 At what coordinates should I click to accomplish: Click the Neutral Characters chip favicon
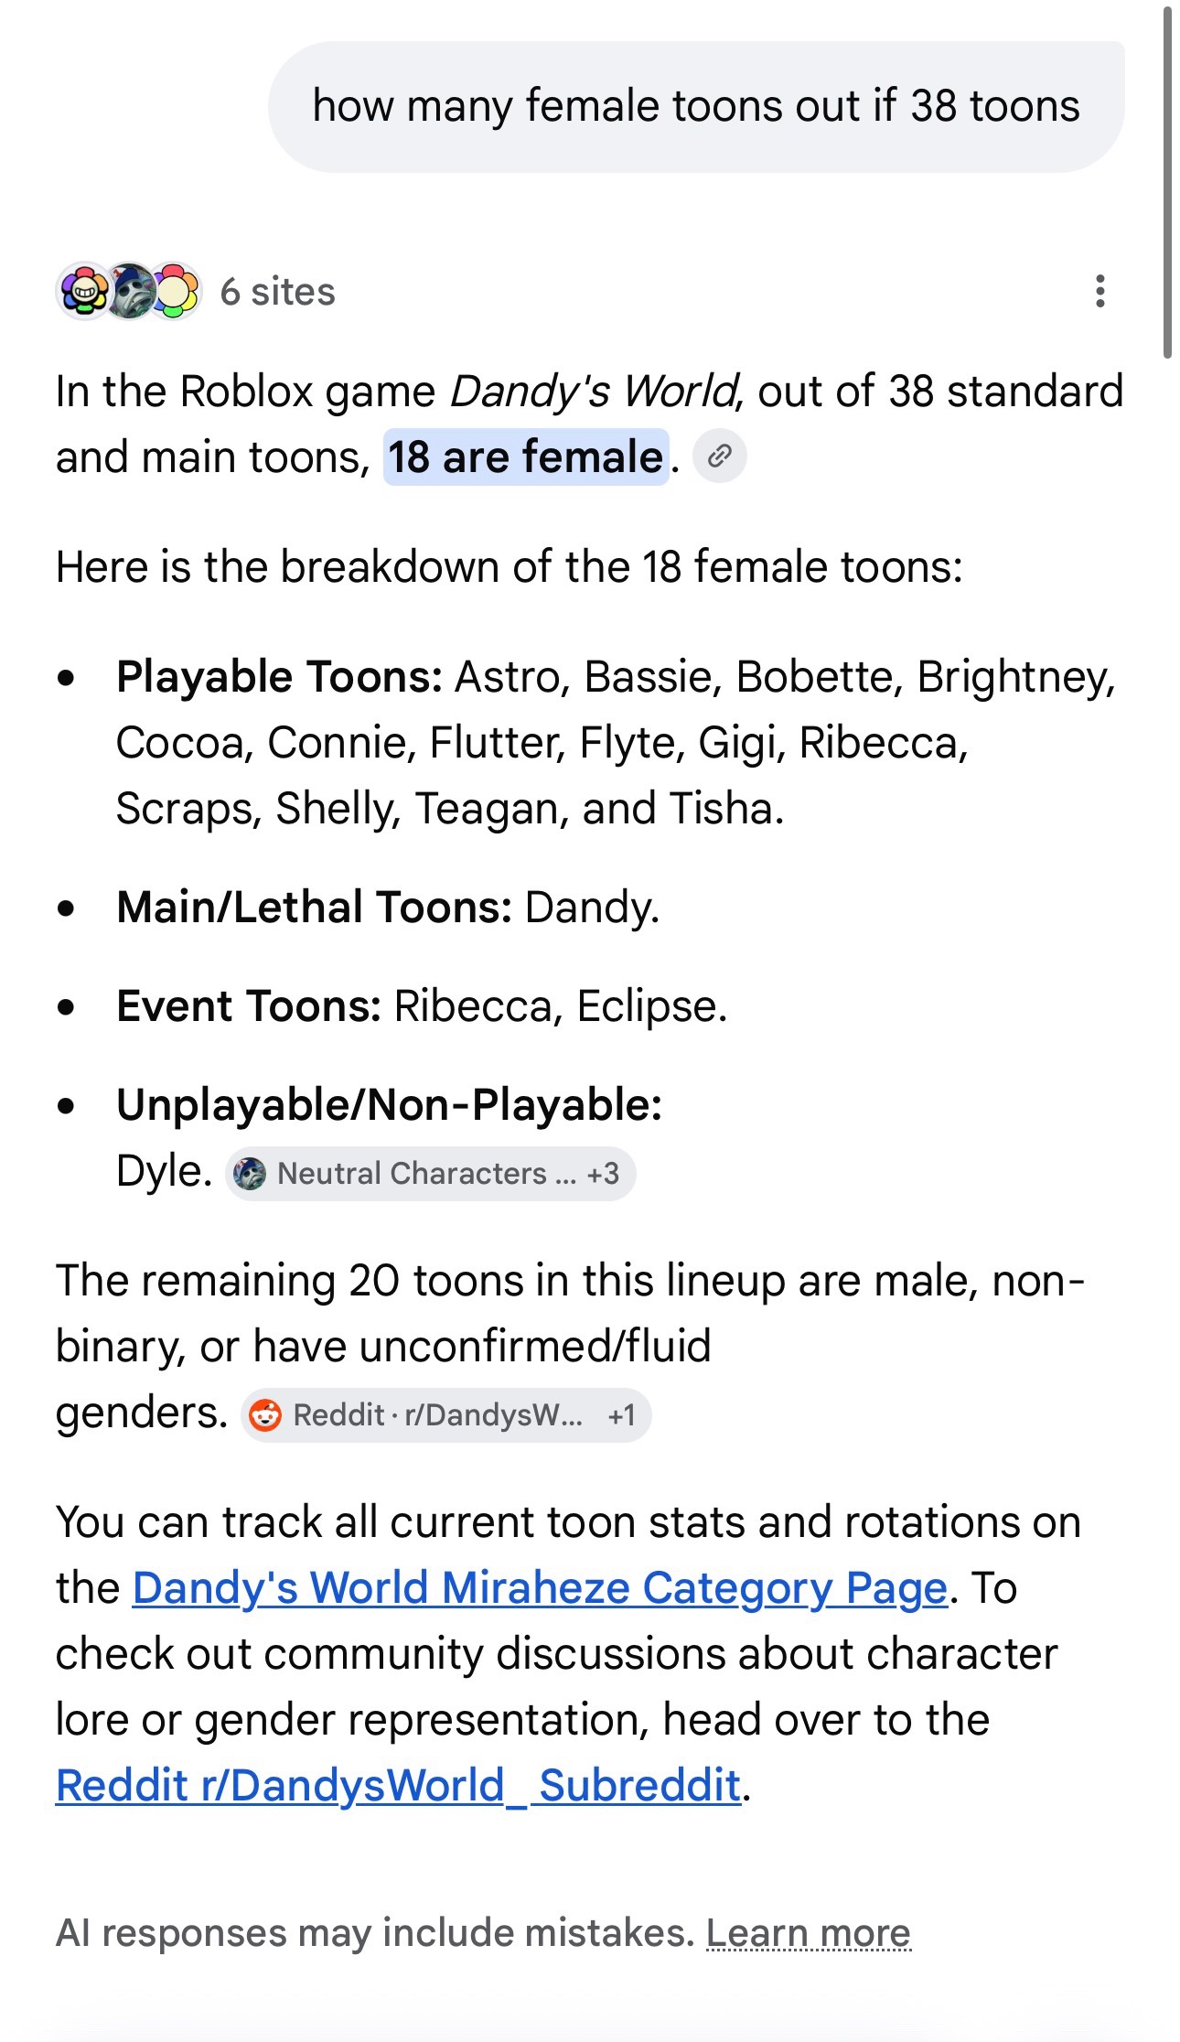pos(250,1174)
